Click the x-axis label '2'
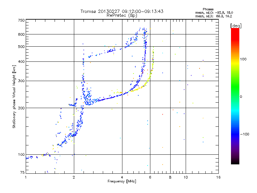This screenshot has height=193, width=257. (74, 177)
